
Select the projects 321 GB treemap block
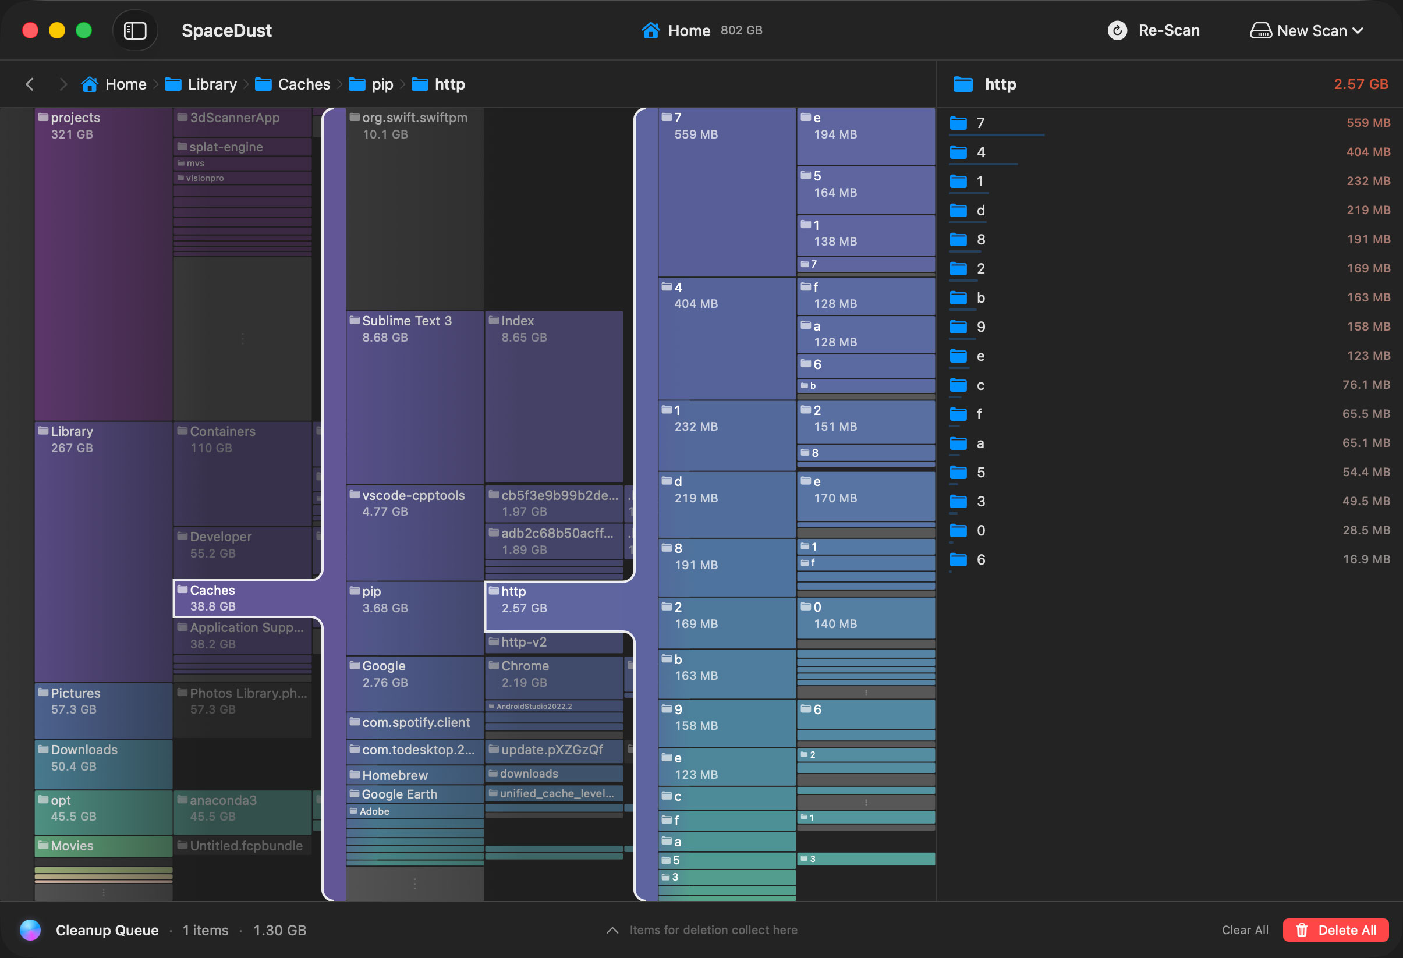tap(103, 264)
